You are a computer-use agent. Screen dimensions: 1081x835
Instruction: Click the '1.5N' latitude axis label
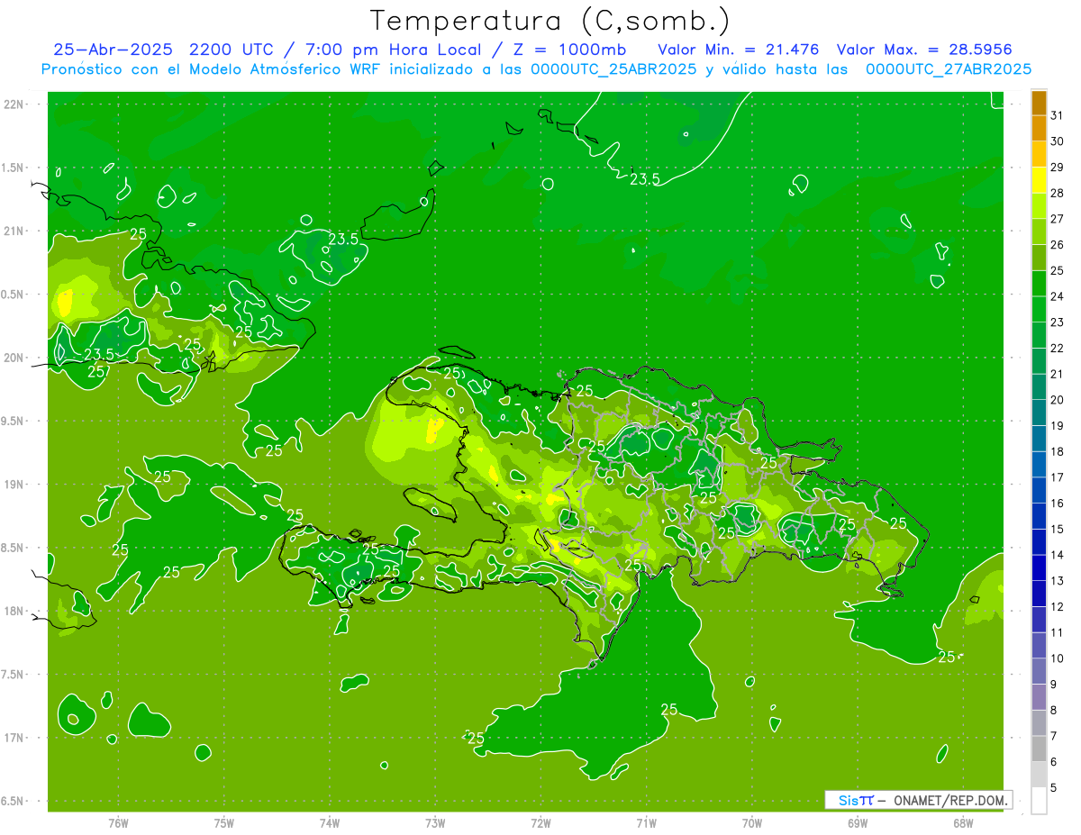pyautogui.click(x=14, y=168)
